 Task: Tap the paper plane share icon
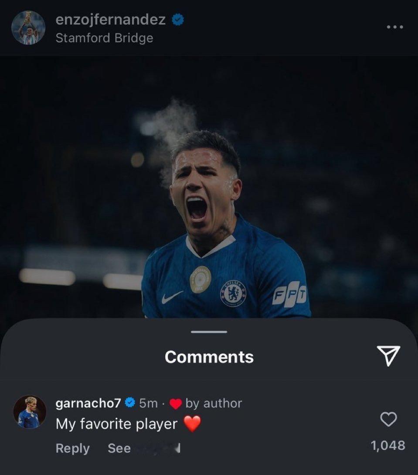(388, 356)
